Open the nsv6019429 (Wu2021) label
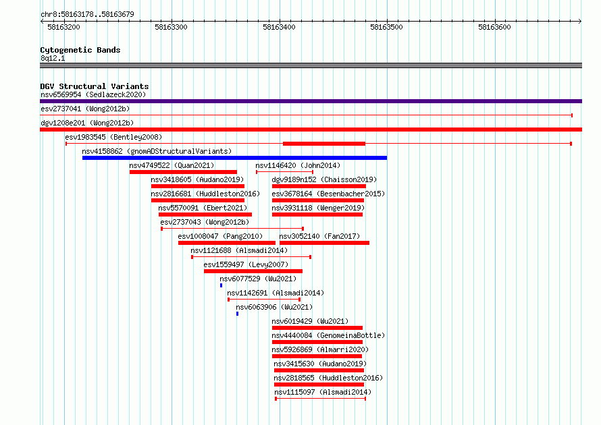 (x=310, y=321)
